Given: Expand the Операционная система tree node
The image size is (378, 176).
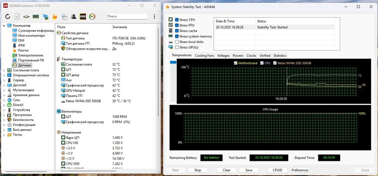Looking at the screenshot, I should tap(4, 75).
